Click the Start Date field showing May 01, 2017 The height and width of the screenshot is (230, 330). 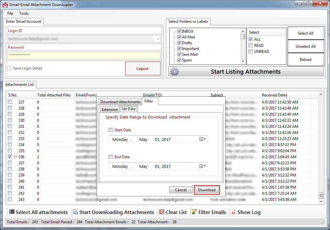tap(158, 139)
